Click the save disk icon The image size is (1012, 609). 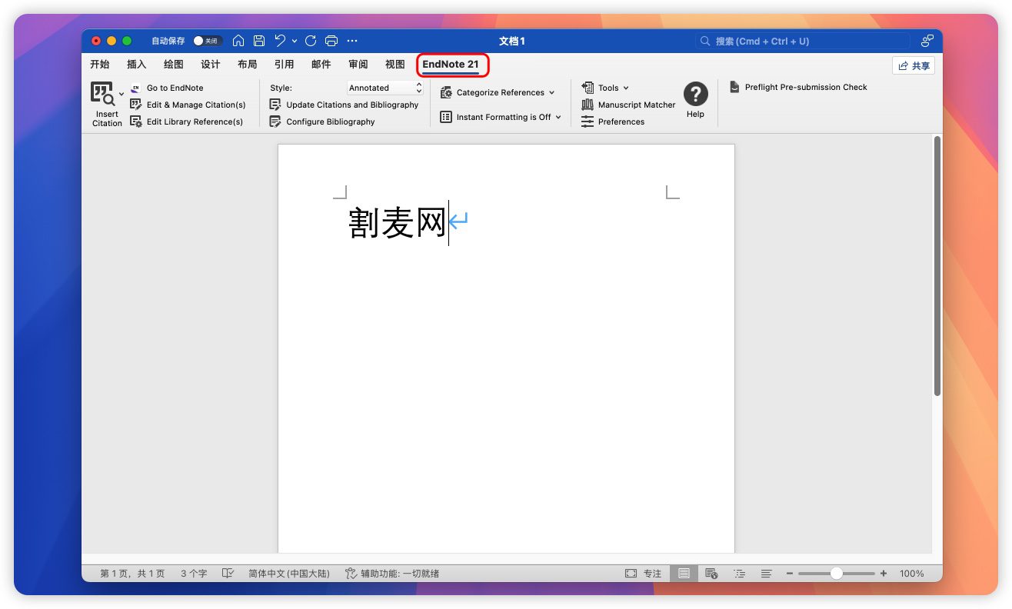(x=259, y=41)
